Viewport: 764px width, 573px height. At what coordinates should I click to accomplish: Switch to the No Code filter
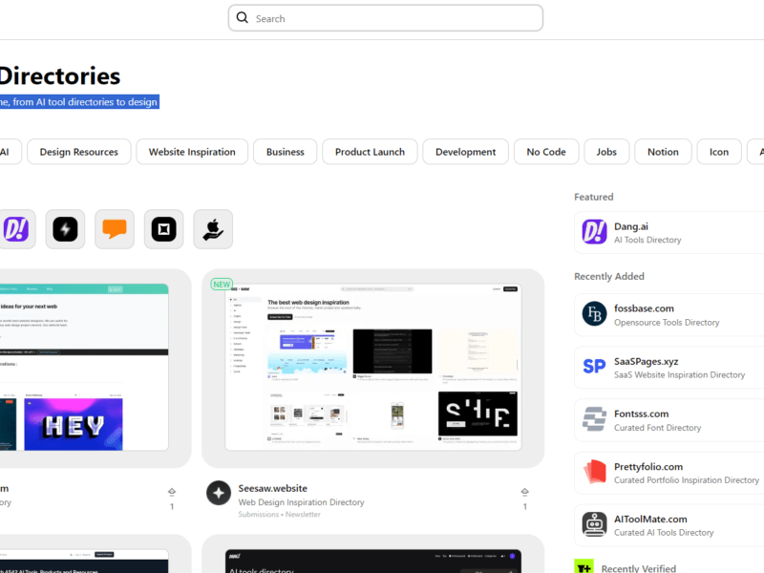(546, 152)
